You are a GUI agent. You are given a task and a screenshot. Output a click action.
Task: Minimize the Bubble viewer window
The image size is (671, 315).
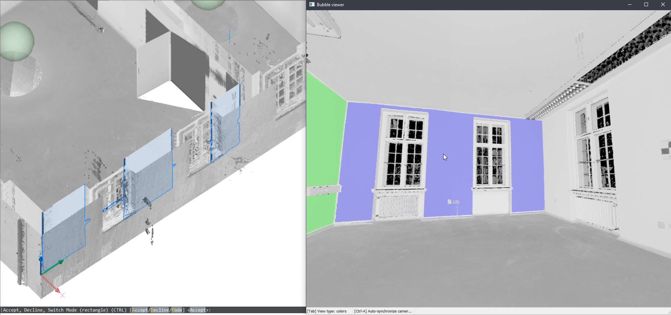click(629, 4)
